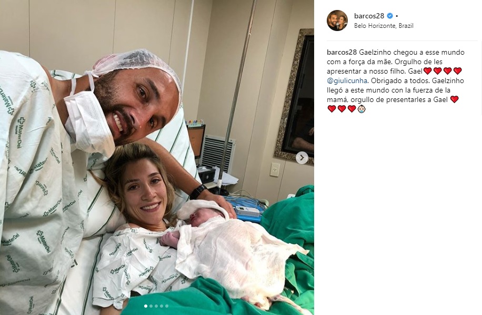Click the red heart after 'presentarles a Gael'

point(454,99)
